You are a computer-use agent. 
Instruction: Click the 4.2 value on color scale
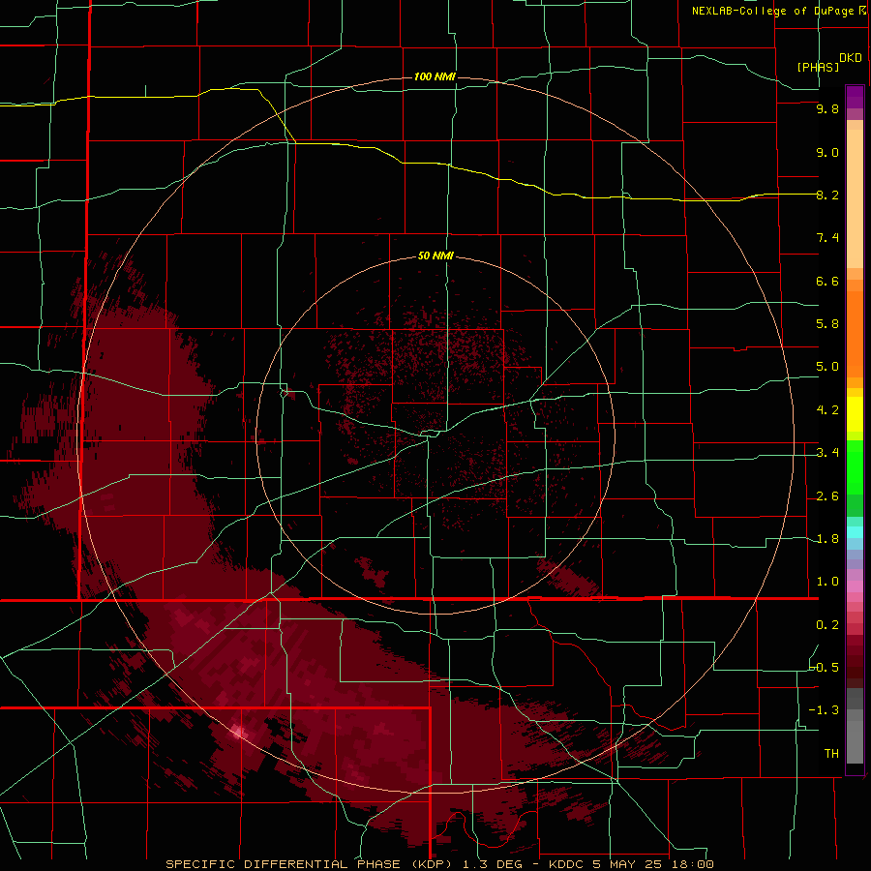coord(827,410)
